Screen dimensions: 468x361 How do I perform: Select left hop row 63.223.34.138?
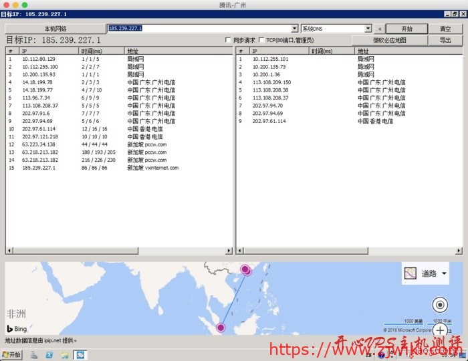point(119,144)
